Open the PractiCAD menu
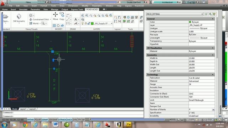The height and width of the screenshot is (128, 228). 139,6
